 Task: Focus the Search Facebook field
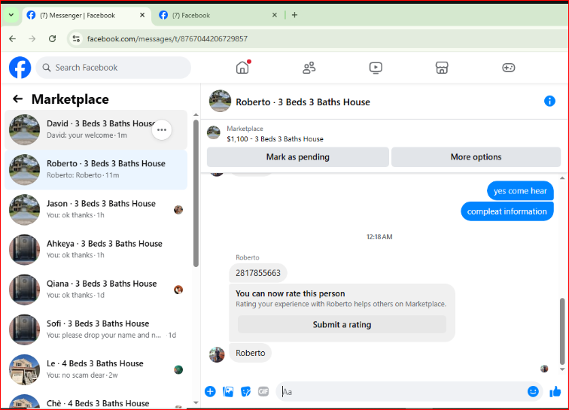113,68
